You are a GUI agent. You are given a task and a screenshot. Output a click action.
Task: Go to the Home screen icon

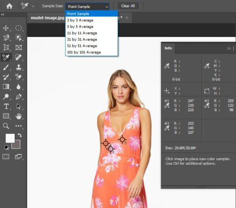coord(9,6)
